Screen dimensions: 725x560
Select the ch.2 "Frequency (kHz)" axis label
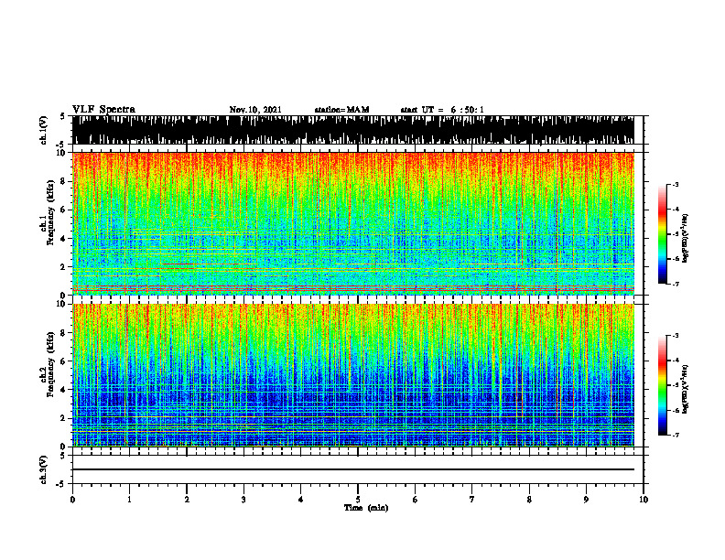[50, 363]
